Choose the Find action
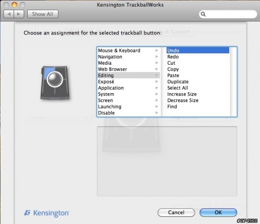This screenshot has height=224, width=260. 198,107
